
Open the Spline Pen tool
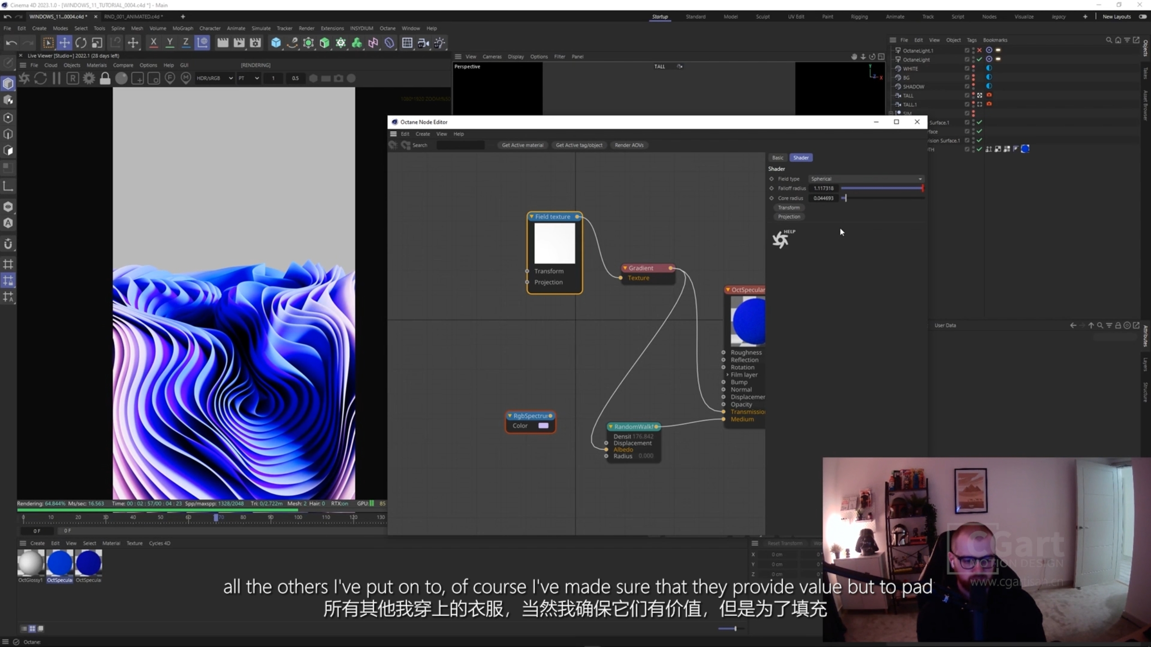coord(292,43)
